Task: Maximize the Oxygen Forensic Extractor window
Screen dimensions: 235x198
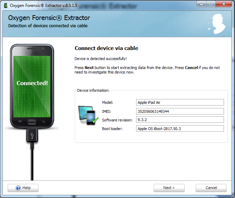Action: coord(211,4)
